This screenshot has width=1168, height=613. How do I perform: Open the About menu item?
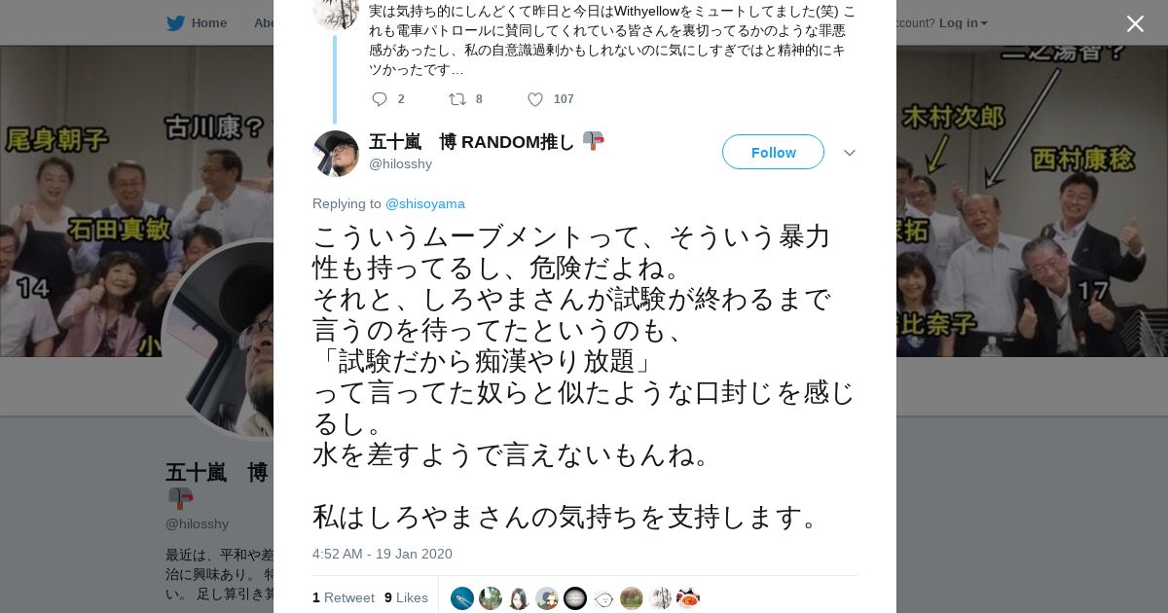click(264, 22)
